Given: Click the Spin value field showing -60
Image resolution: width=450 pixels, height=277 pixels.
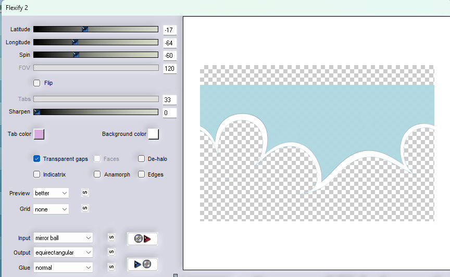Looking at the screenshot, I should pyautogui.click(x=170, y=55).
